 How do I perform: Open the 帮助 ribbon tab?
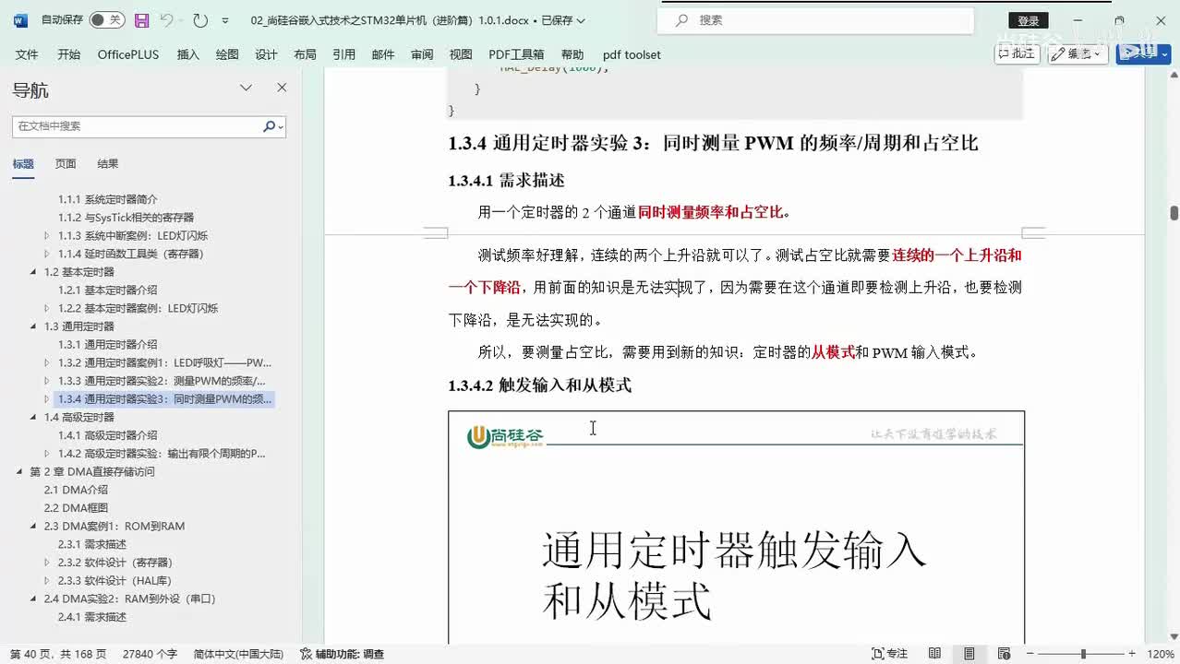pos(572,54)
